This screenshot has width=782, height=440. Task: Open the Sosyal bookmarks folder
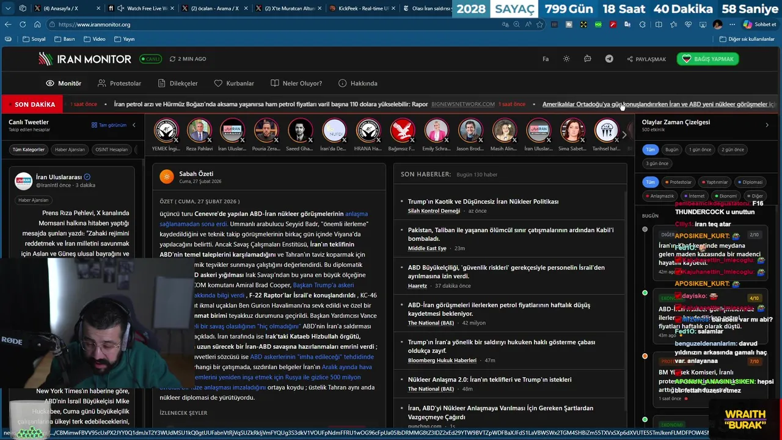pos(34,39)
